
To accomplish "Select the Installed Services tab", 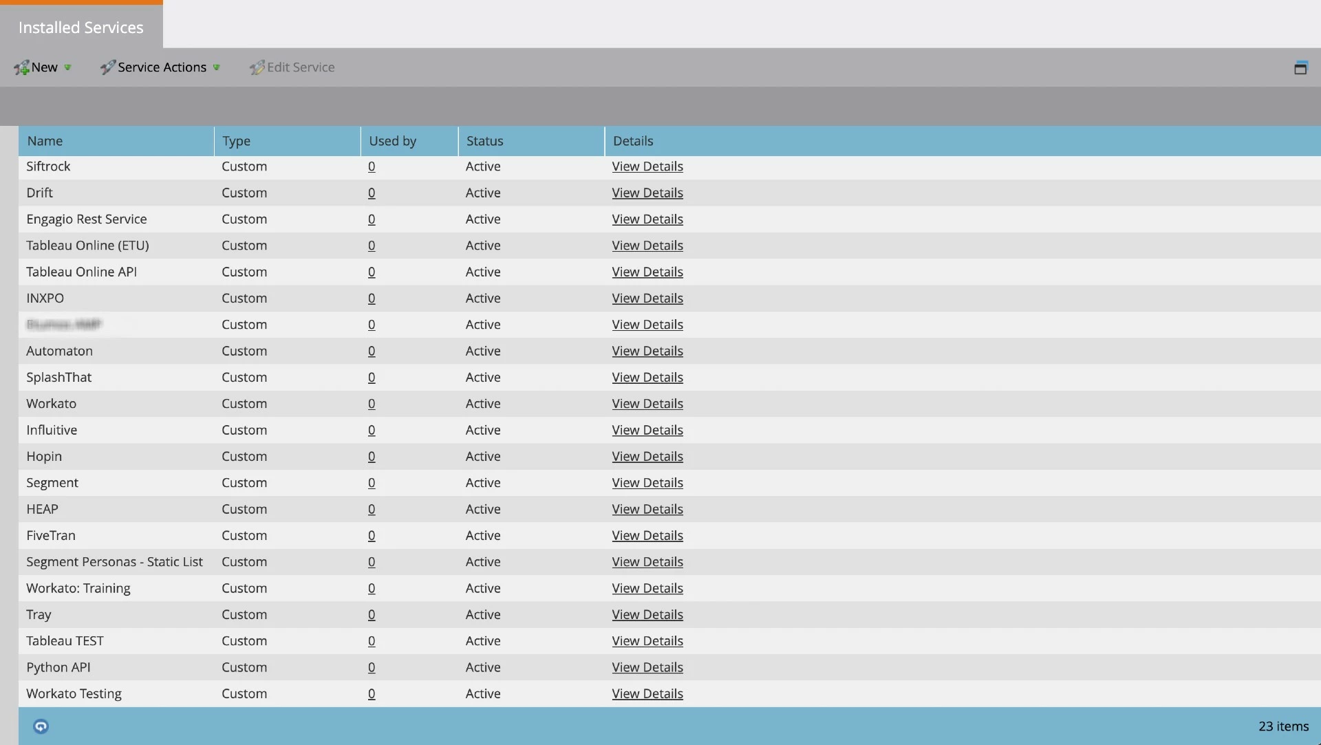I will [x=81, y=28].
